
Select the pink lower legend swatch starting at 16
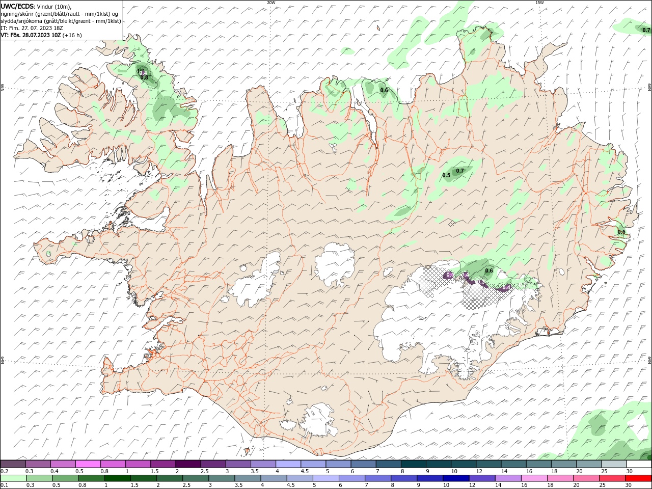pyautogui.click(x=534, y=478)
